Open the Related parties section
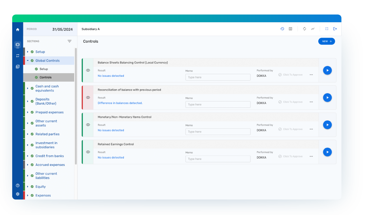The image size is (366, 215). [47, 134]
